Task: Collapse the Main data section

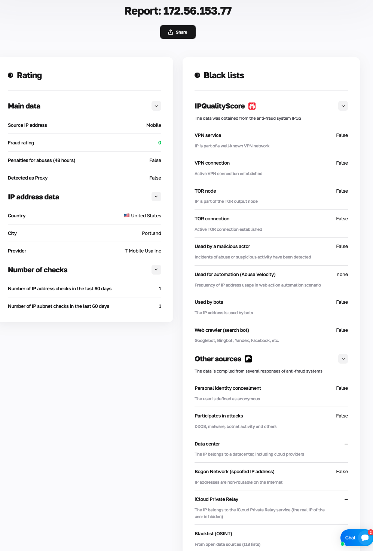Action: [x=156, y=106]
